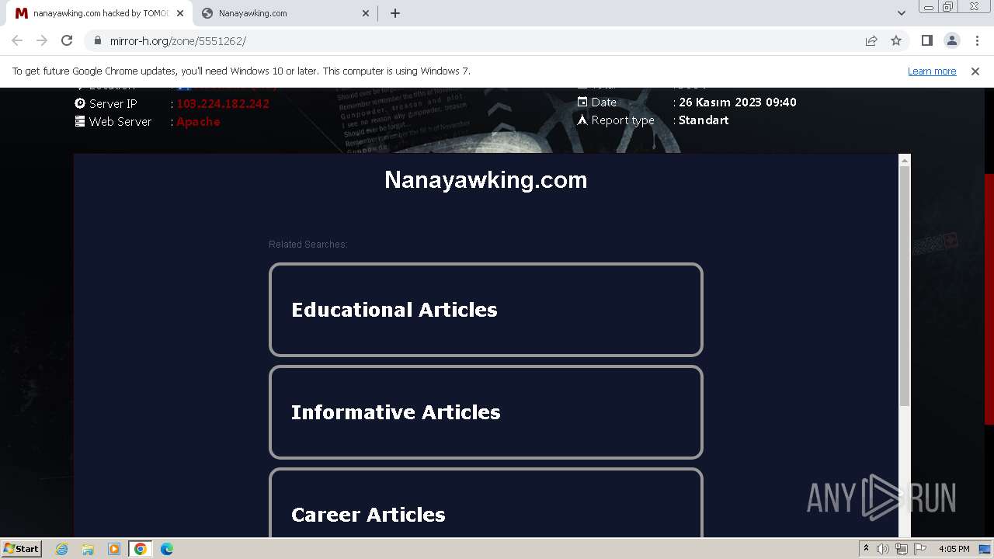Viewport: 994px width, 559px height.
Task: Open File Explorer from taskbar
Action: point(88,549)
